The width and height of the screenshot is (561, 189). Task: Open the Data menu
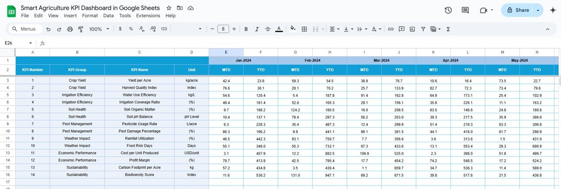click(108, 15)
